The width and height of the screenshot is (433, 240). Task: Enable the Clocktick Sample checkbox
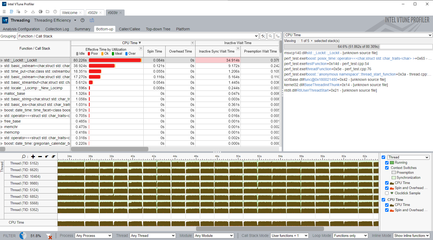[387, 193]
